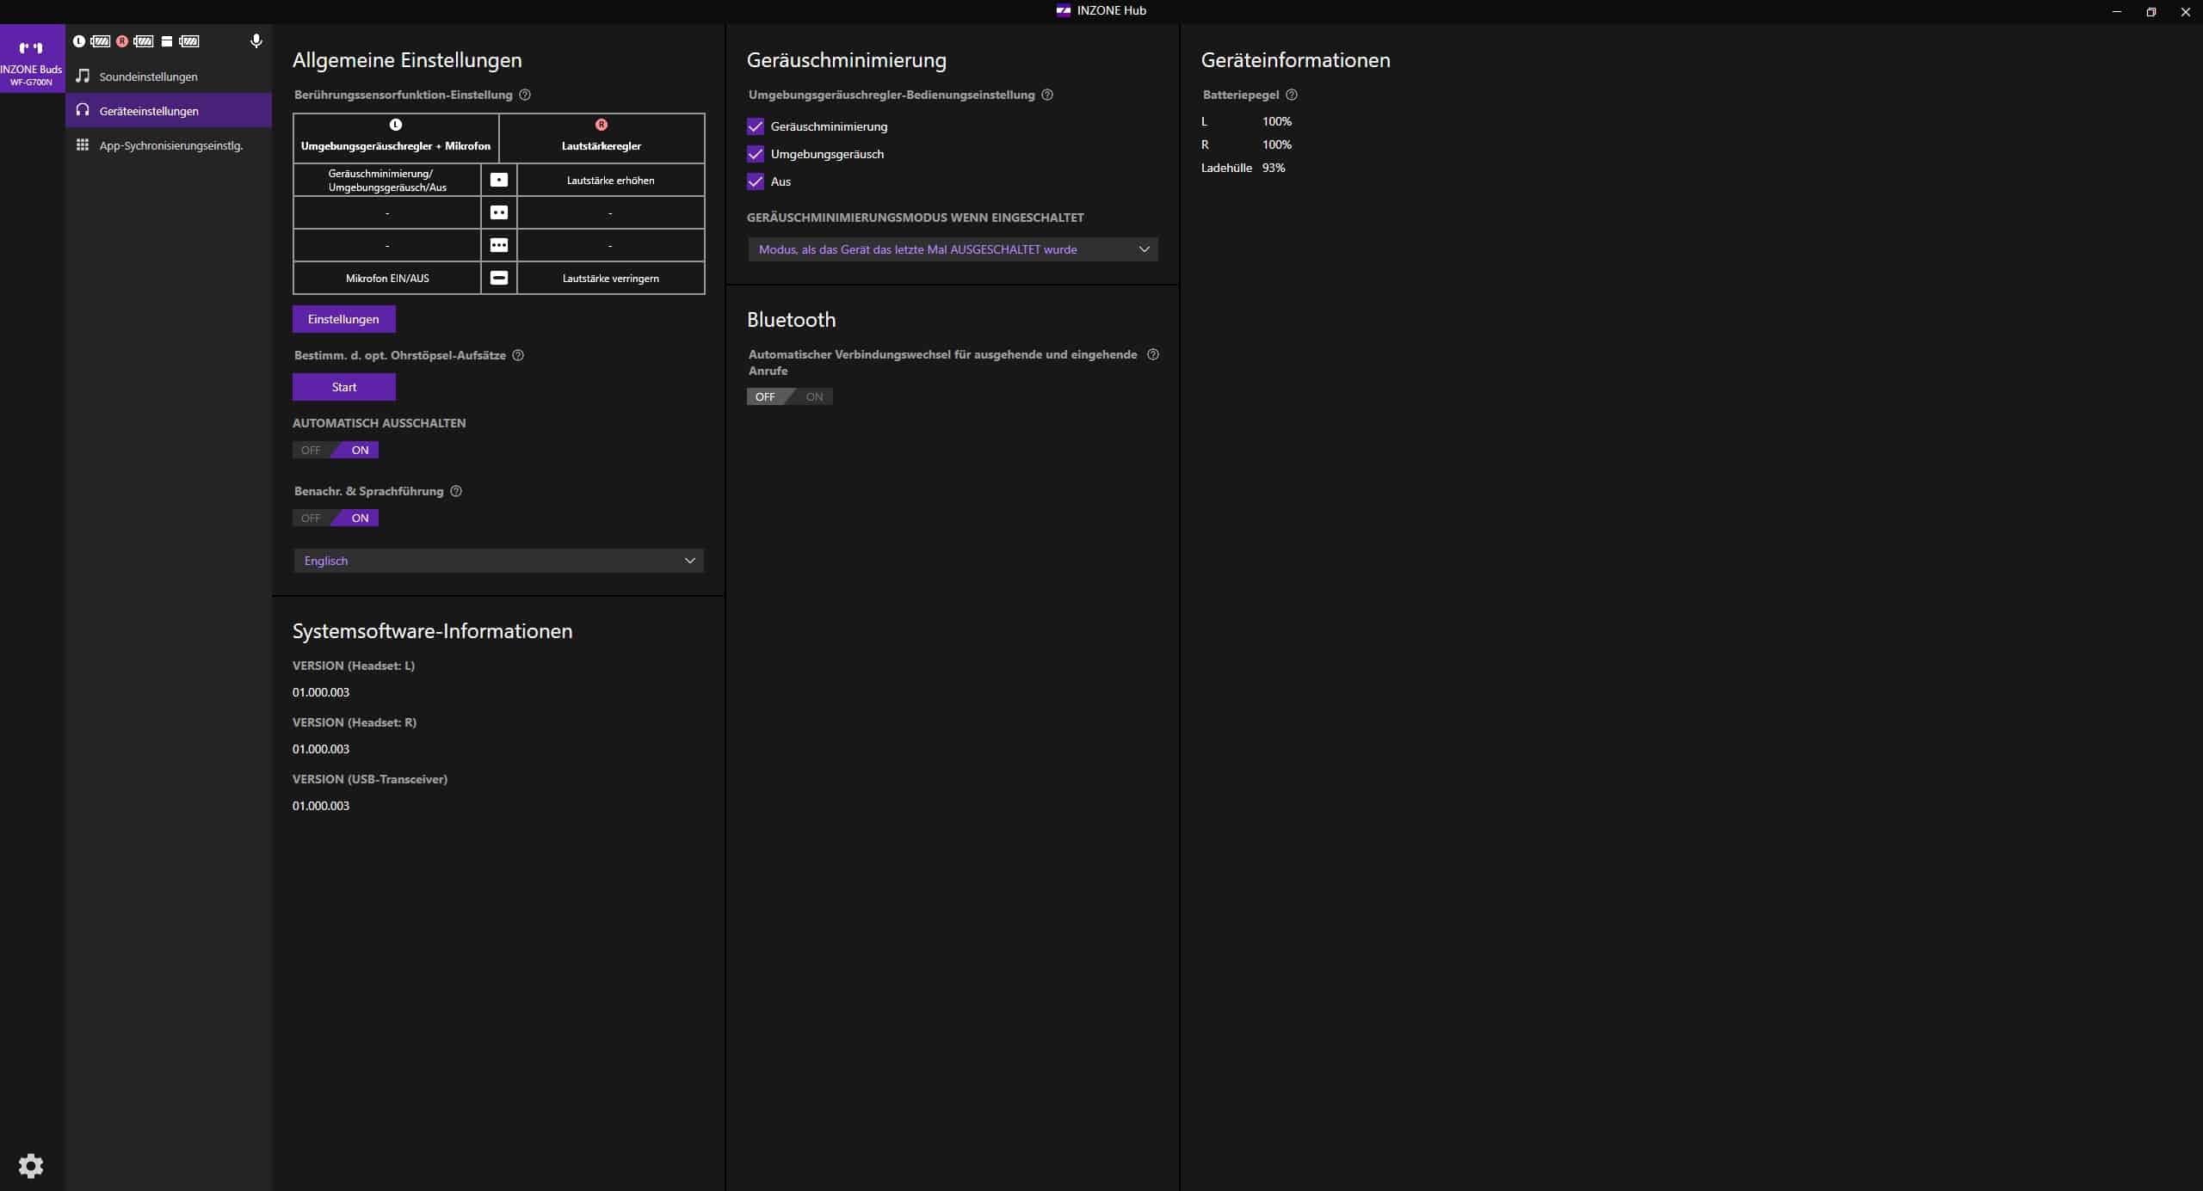Click help icon next to Benachr. & Sprachführung

(456, 491)
